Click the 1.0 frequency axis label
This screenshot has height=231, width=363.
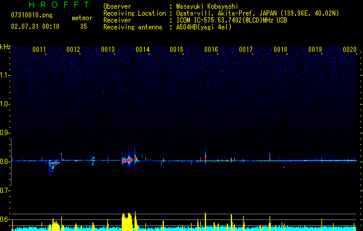click(x=5, y=104)
